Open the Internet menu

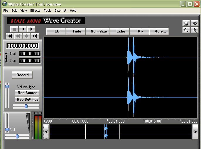[x=60, y=11]
